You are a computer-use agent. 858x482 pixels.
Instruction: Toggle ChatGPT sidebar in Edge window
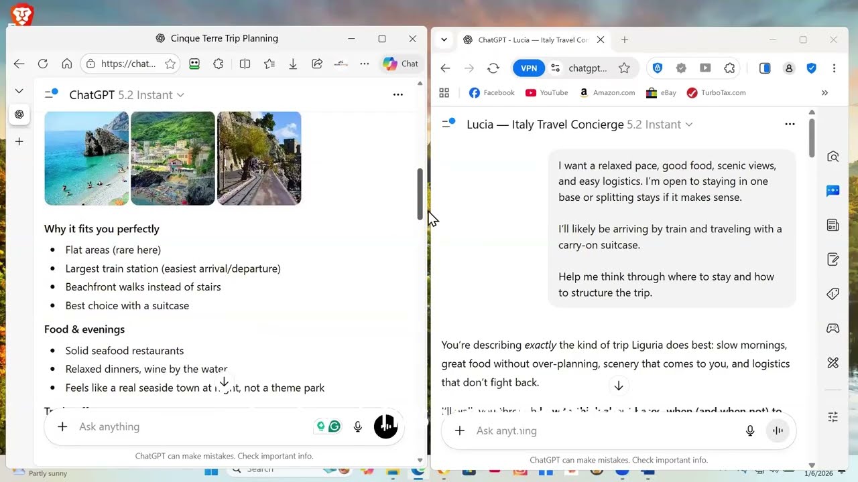point(51,94)
